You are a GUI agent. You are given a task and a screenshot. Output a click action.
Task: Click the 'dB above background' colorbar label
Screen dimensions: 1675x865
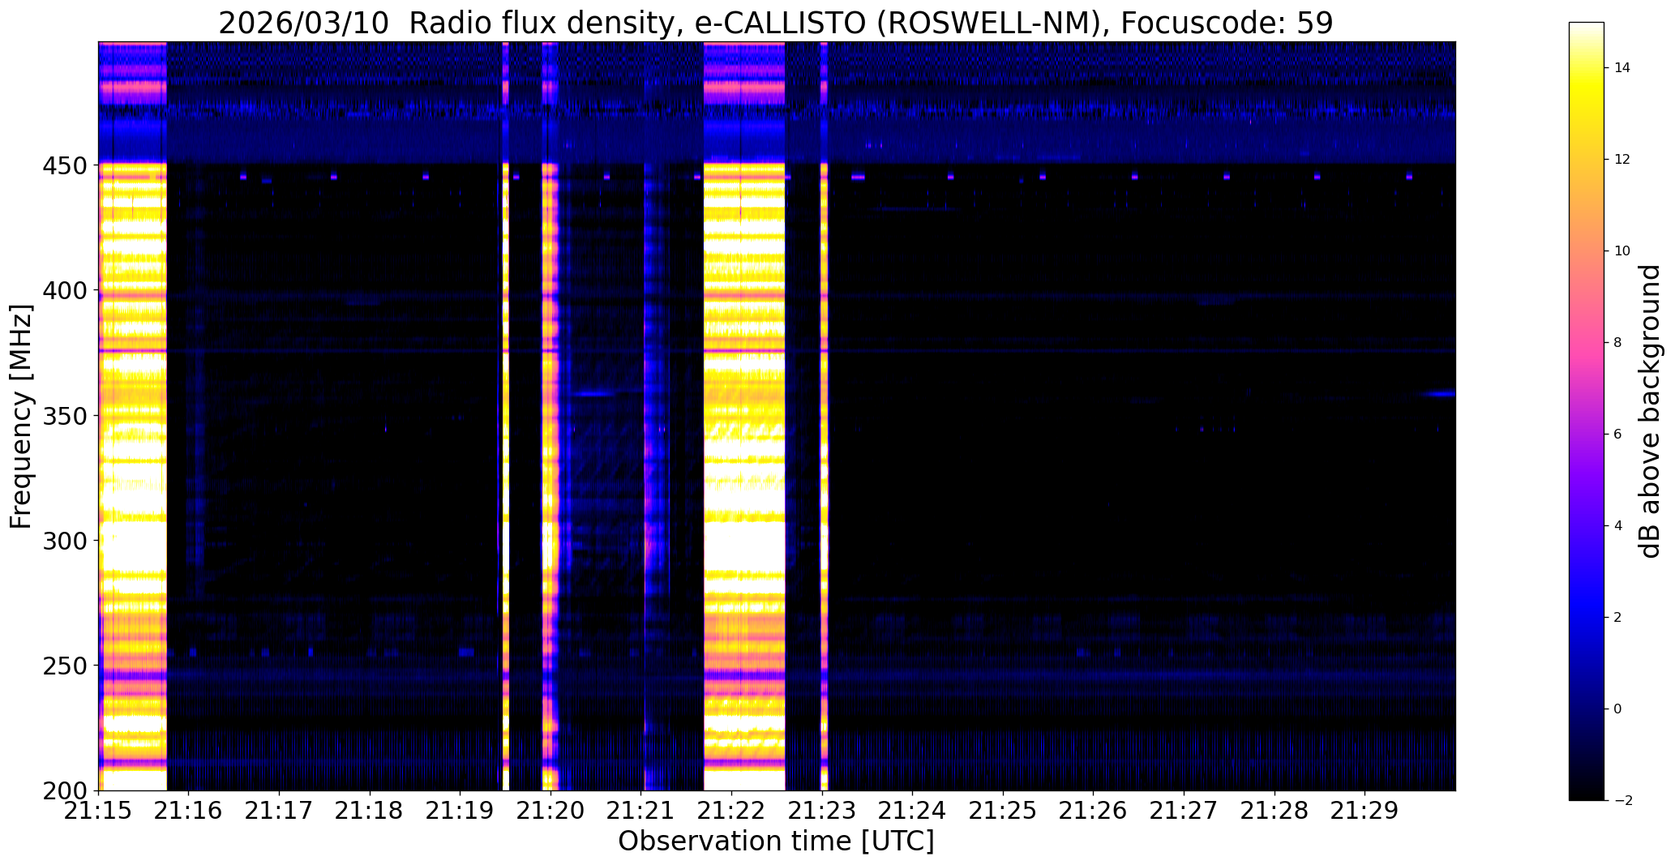pyautogui.click(x=1651, y=411)
